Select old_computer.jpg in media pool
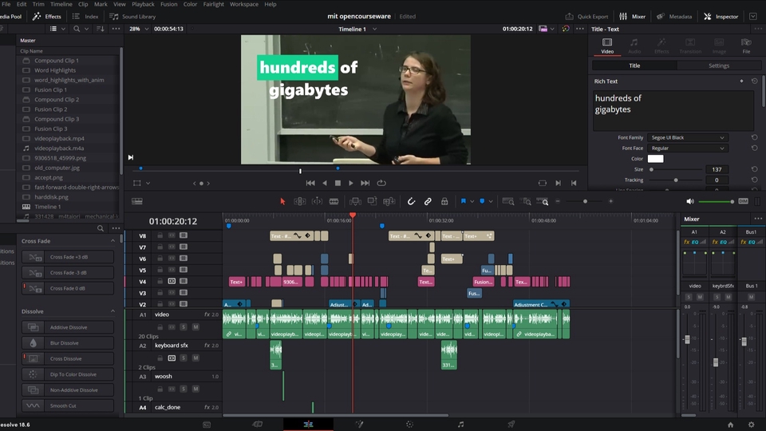Image resolution: width=766 pixels, height=431 pixels. pos(57,168)
